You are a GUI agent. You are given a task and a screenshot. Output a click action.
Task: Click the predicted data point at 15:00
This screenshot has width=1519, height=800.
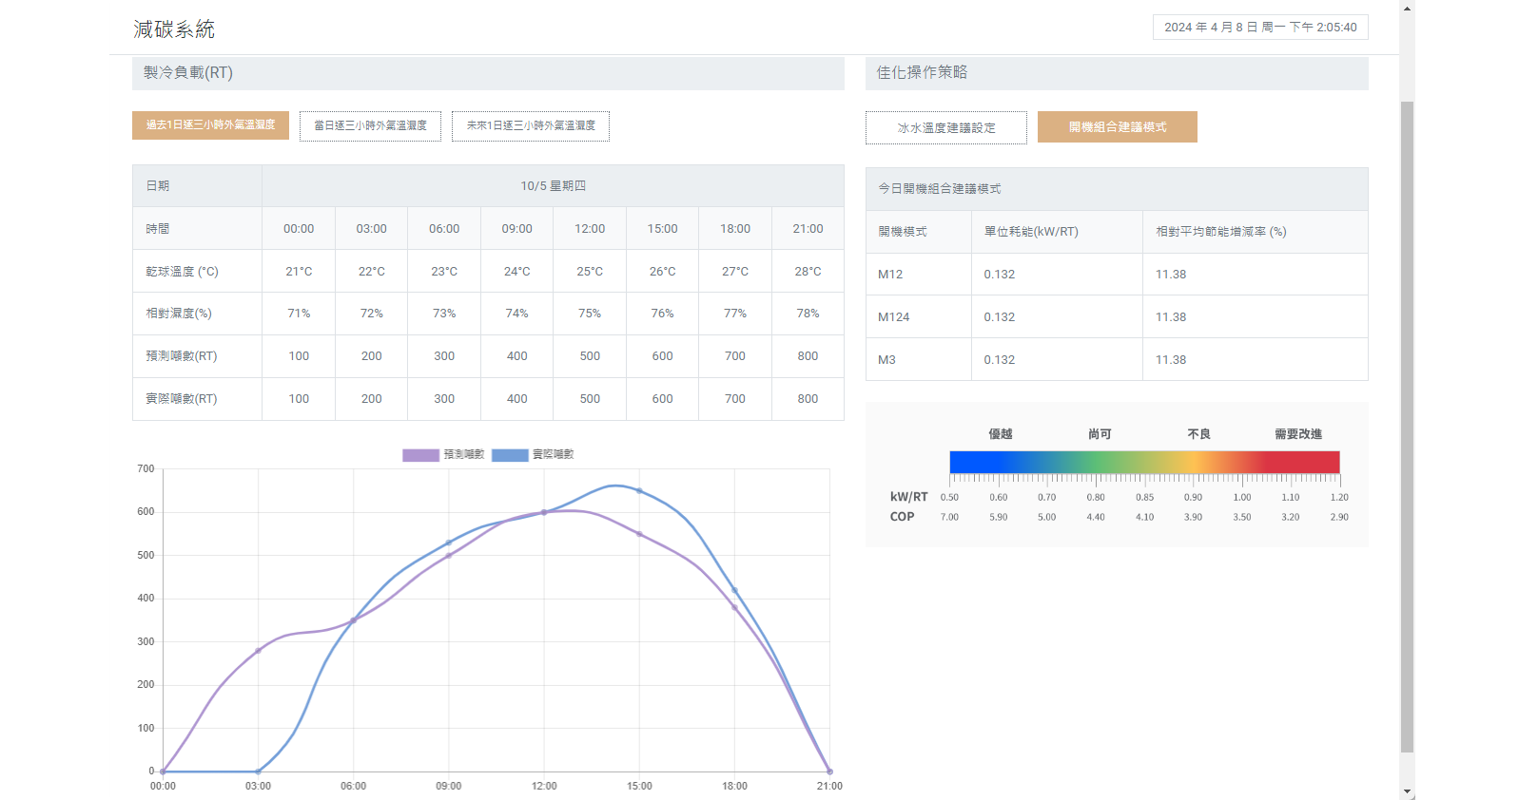point(639,535)
